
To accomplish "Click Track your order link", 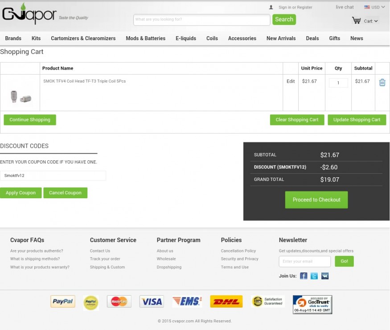I will point(105,259).
